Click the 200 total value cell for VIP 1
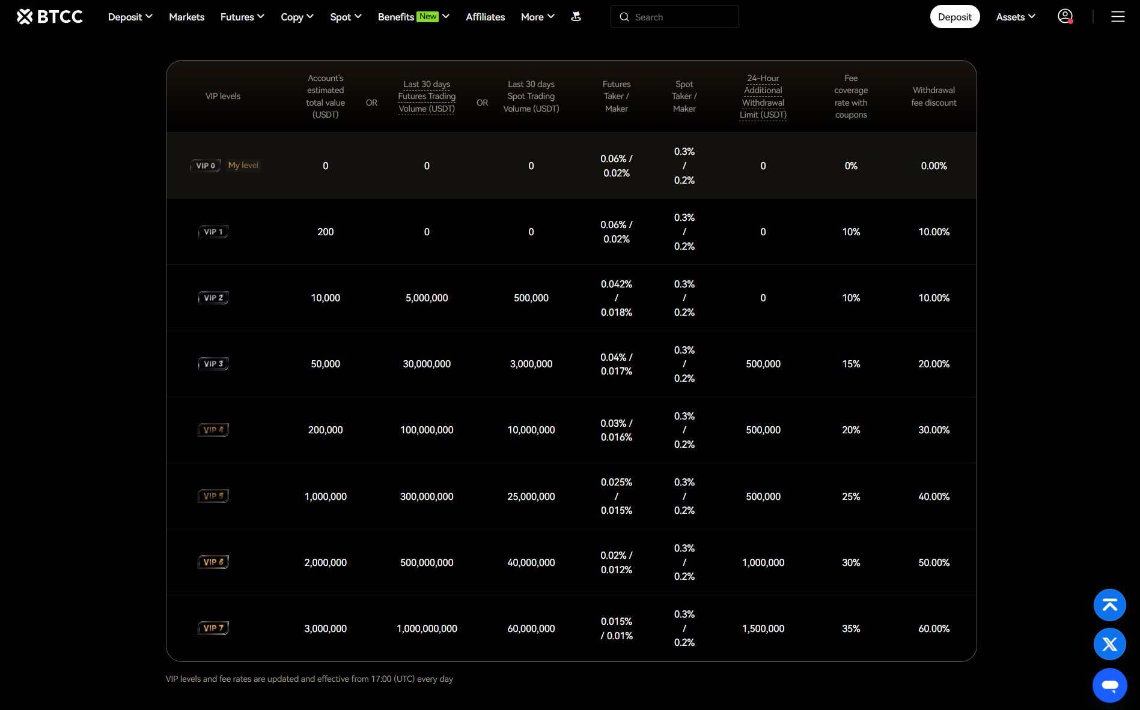The image size is (1140, 710). (326, 232)
